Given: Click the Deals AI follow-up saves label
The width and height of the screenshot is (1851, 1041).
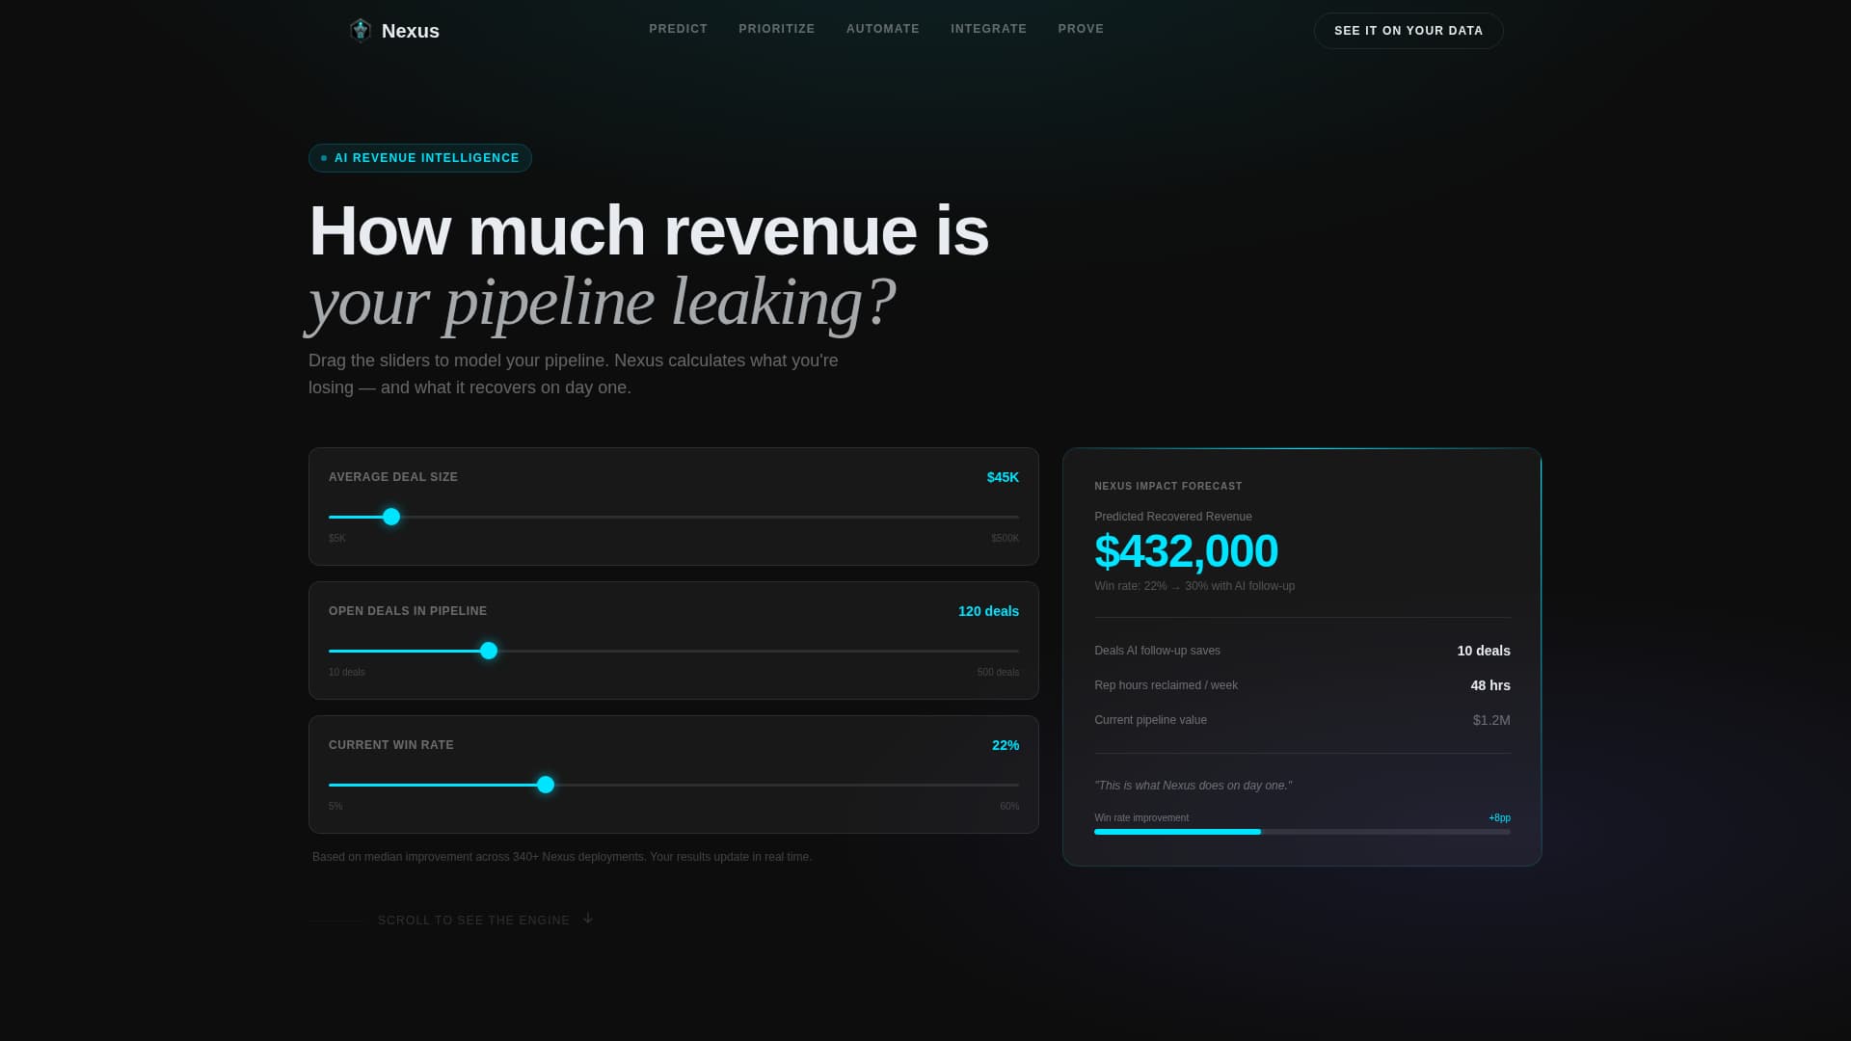Looking at the screenshot, I should click(x=1157, y=651).
